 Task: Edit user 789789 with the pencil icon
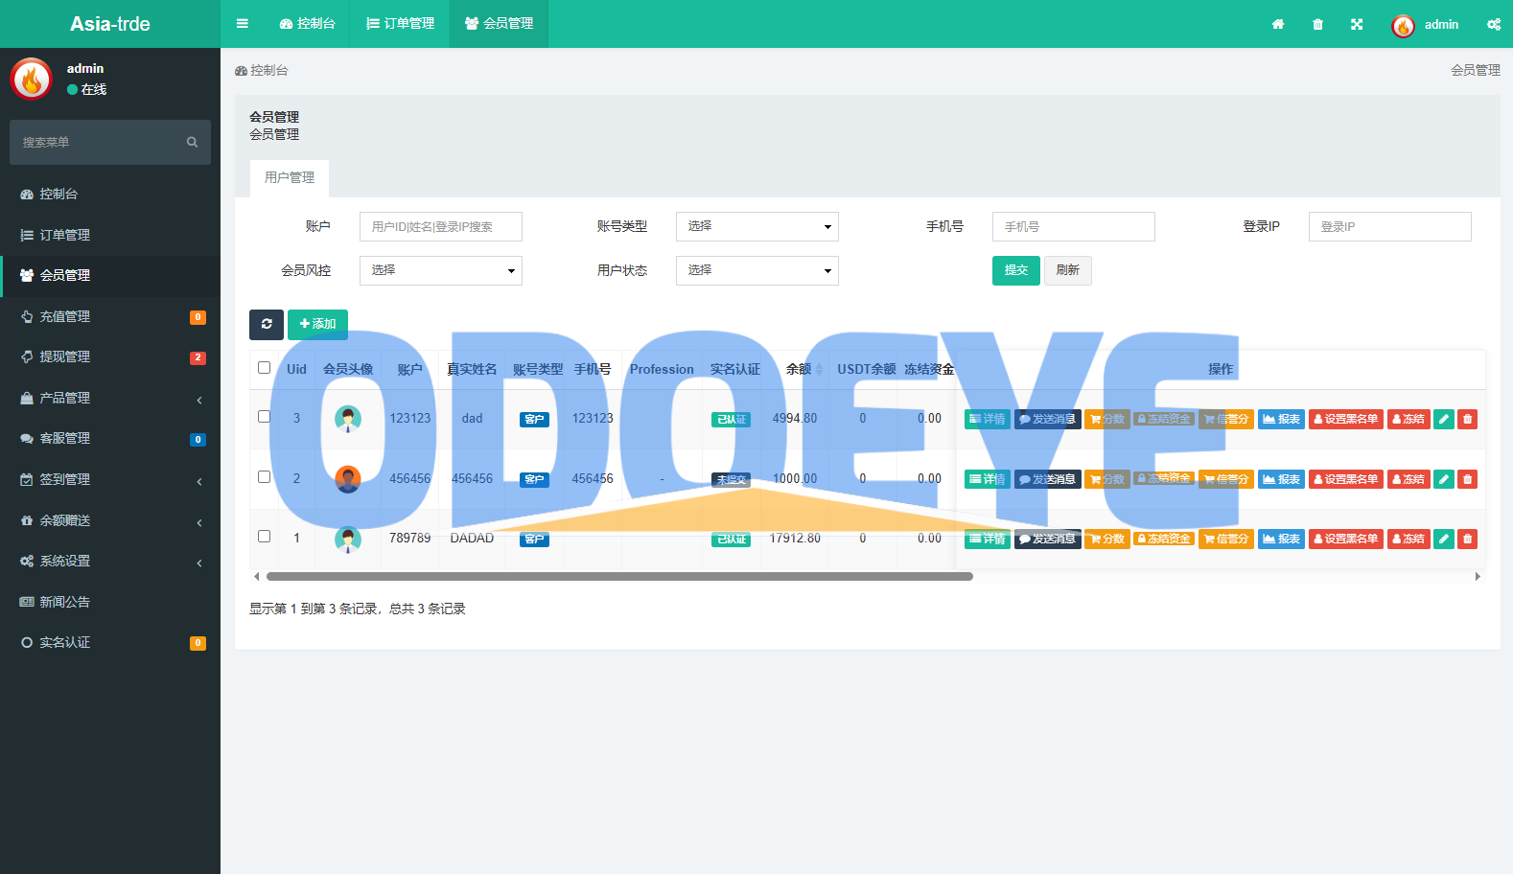click(1444, 539)
